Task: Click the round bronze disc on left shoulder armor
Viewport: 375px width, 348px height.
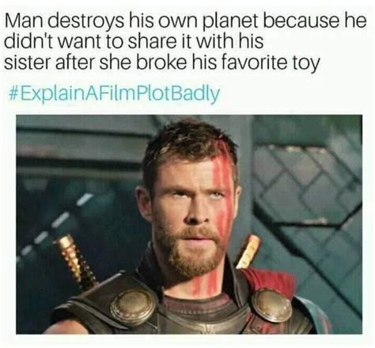Action: [x=133, y=307]
